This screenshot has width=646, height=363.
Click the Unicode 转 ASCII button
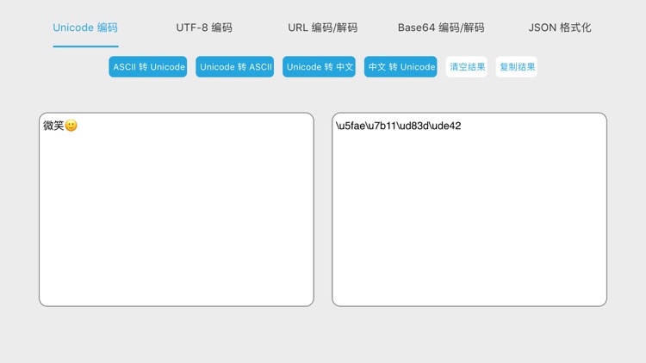[235, 67]
